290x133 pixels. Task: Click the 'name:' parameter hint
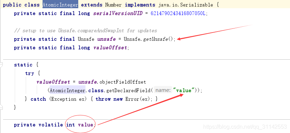click(163, 90)
